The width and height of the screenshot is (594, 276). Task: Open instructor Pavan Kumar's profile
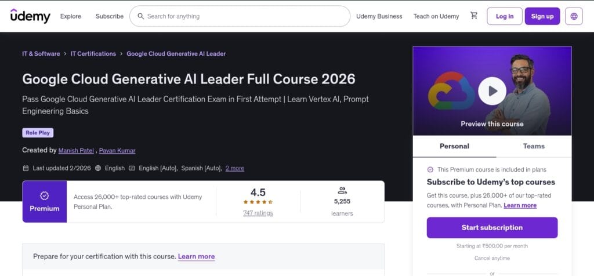point(117,150)
